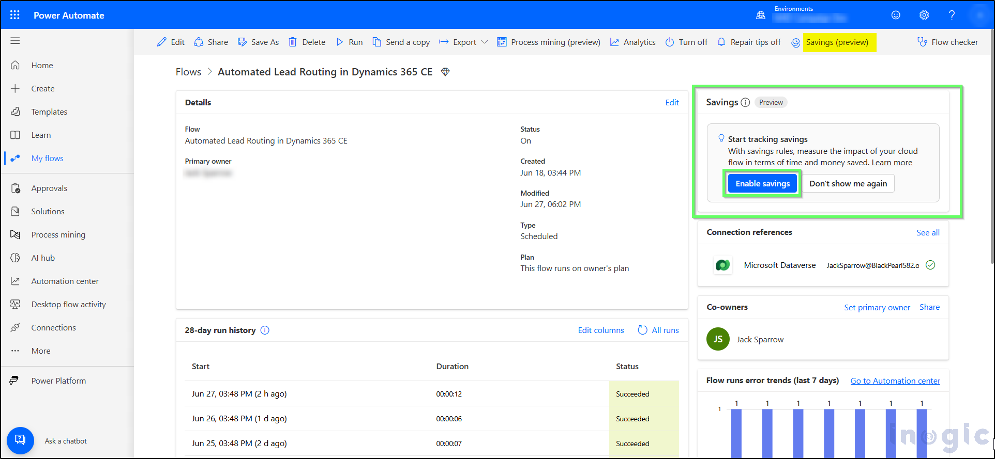This screenshot has width=995, height=459.
Task: Click the Savings (preview) coin icon
Action: tap(795, 42)
